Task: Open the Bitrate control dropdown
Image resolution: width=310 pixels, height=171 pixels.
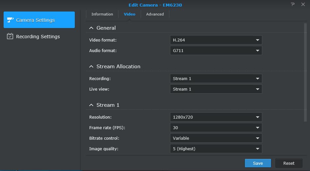Action: tap(216, 138)
